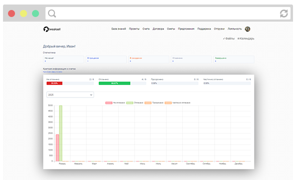Click the Статистика heading
Viewport: 297px width, 180px height.
point(49,52)
